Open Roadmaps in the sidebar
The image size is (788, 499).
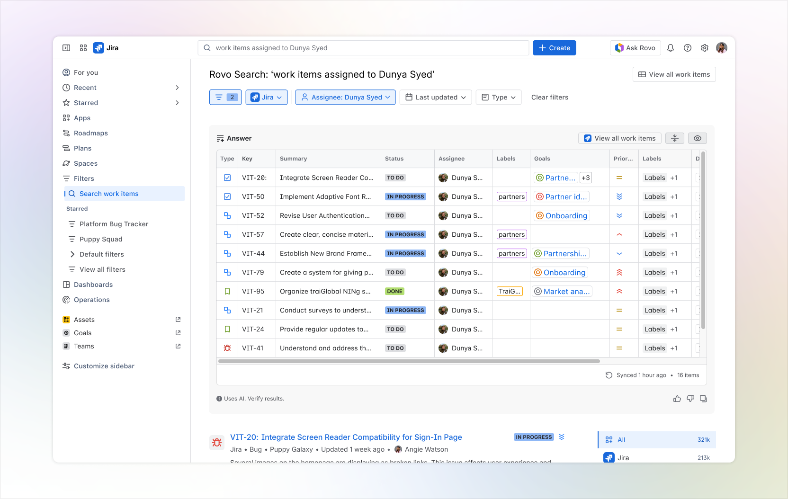124,133
